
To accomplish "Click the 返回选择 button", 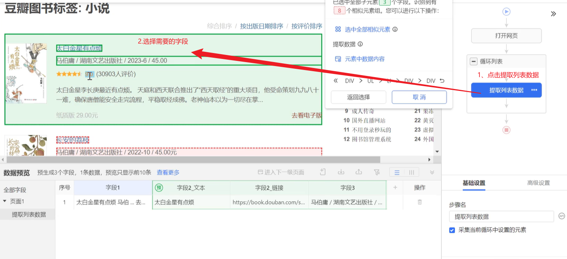I will tap(359, 97).
